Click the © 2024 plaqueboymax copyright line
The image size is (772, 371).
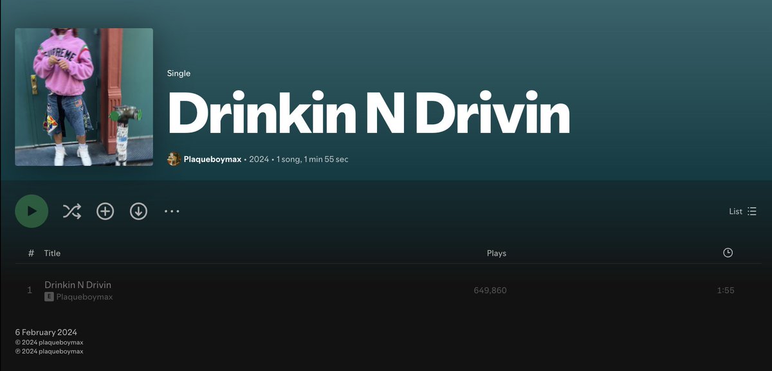coord(50,343)
